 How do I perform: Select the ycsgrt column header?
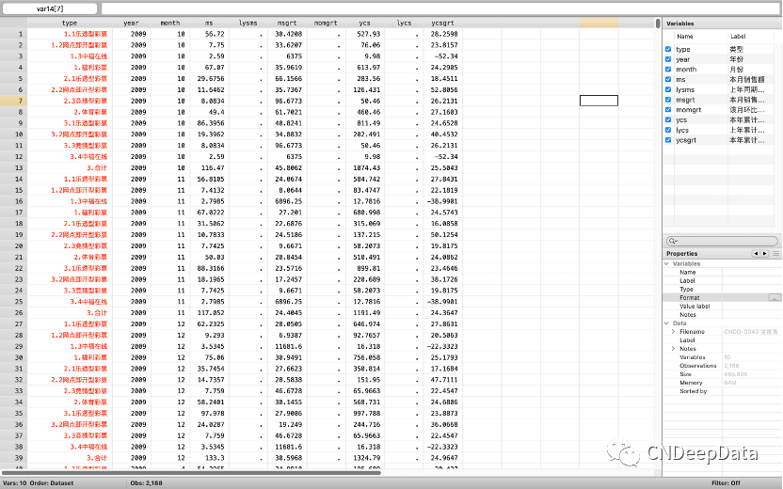[x=443, y=23]
